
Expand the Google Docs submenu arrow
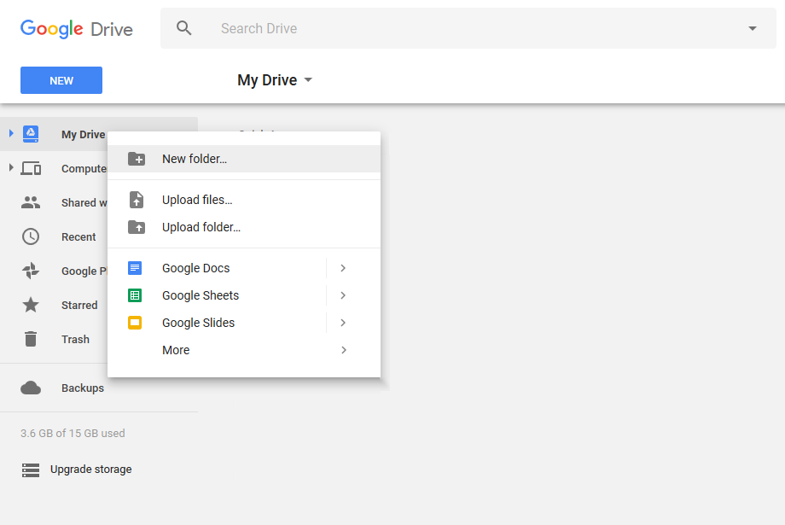pos(343,268)
